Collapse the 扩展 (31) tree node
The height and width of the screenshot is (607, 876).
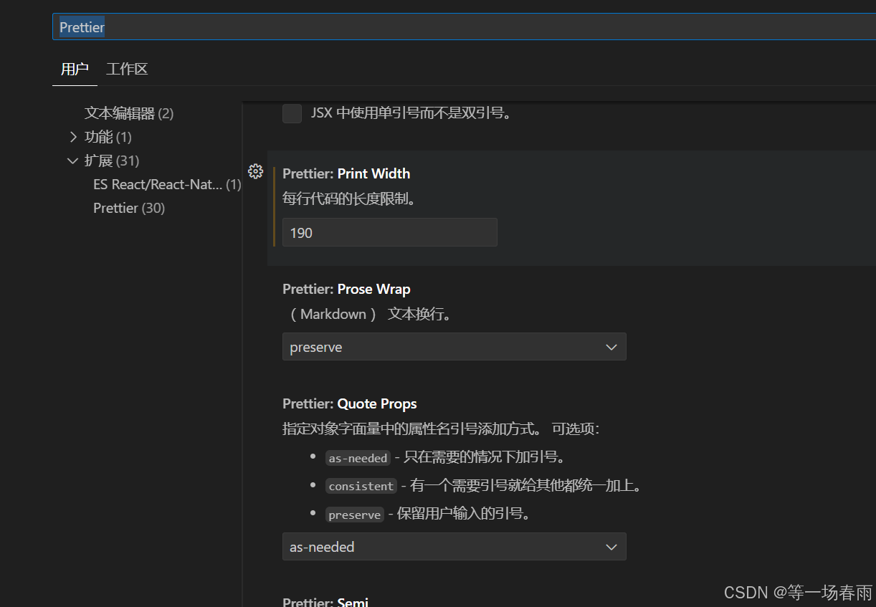pos(72,161)
